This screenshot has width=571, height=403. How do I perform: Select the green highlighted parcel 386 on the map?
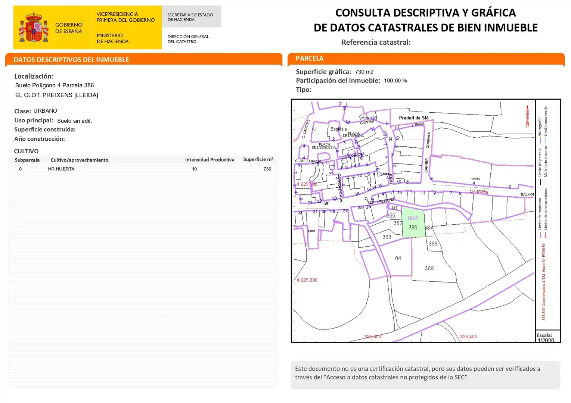tap(413, 222)
